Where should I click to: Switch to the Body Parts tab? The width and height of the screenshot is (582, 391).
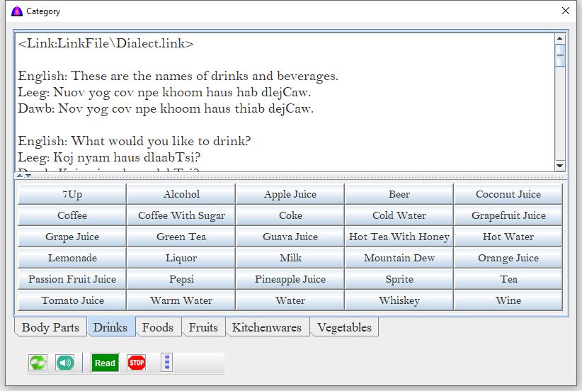pos(50,327)
